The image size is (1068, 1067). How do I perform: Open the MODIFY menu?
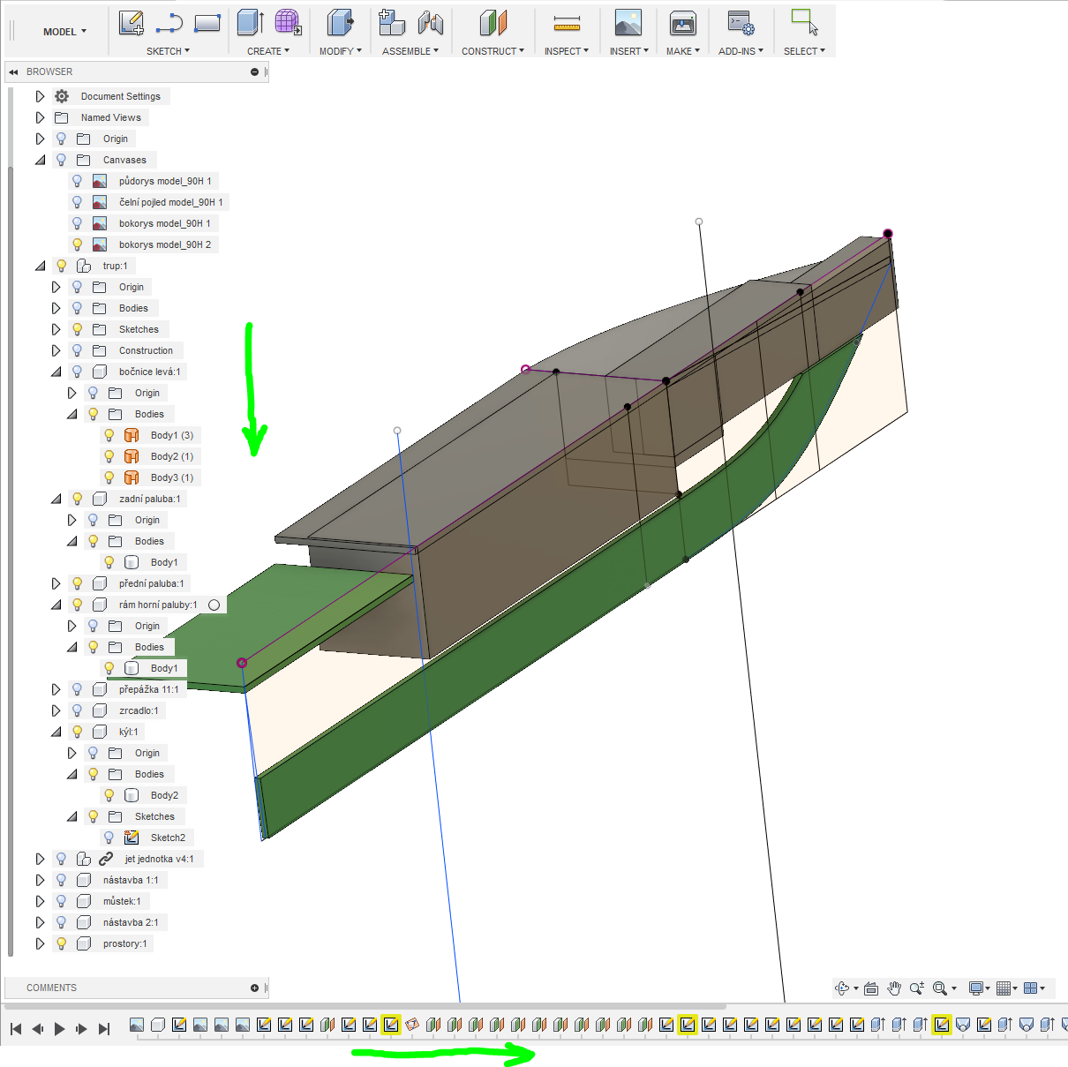340,51
